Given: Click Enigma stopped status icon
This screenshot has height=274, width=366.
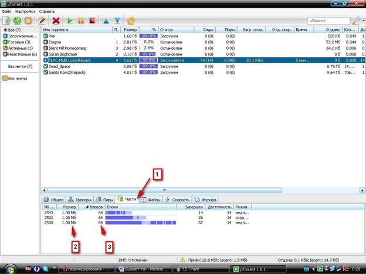Looking at the screenshot, I should 46,42.
